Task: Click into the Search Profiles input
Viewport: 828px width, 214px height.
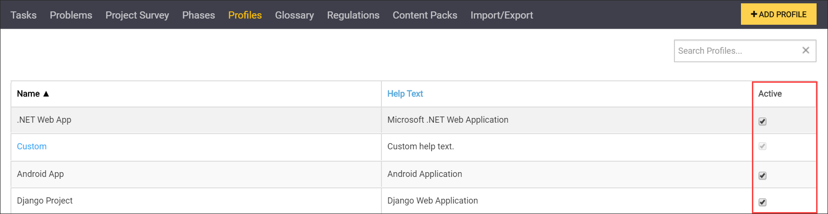Action: tap(736, 51)
